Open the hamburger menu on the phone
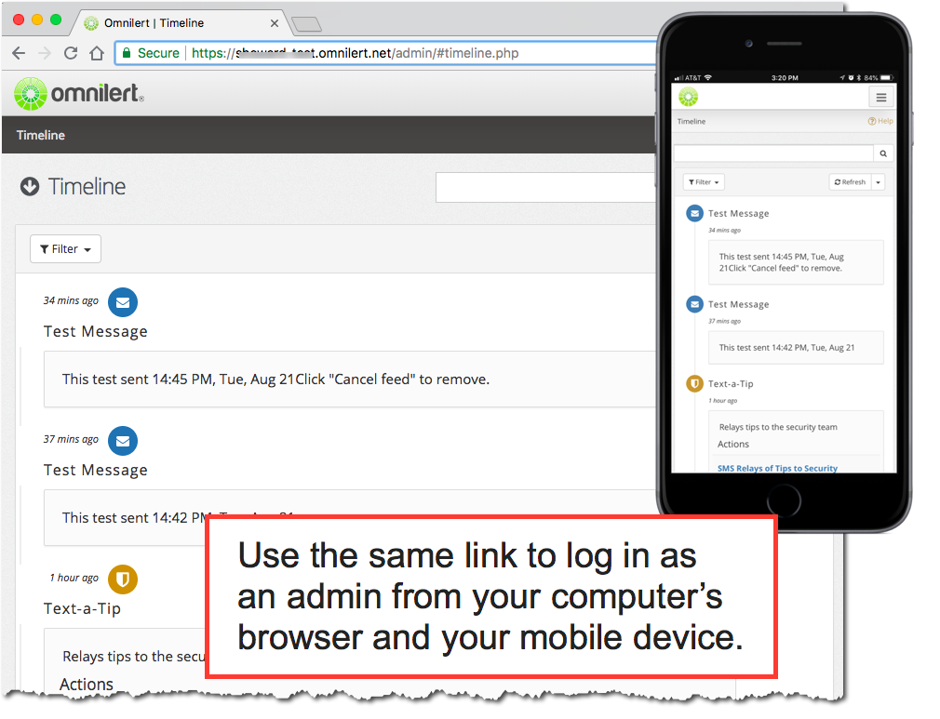940x719 pixels. [x=880, y=97]
